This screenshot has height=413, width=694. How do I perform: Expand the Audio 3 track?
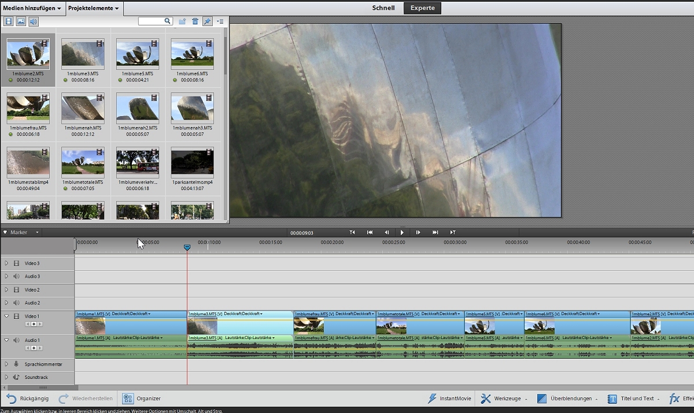coord(6,277)
